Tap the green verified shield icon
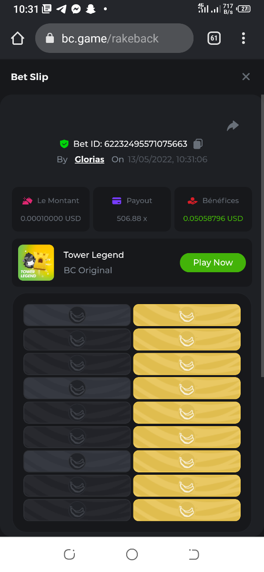The width and height of the screenshot is (264, 572). (x=64, y=143)
